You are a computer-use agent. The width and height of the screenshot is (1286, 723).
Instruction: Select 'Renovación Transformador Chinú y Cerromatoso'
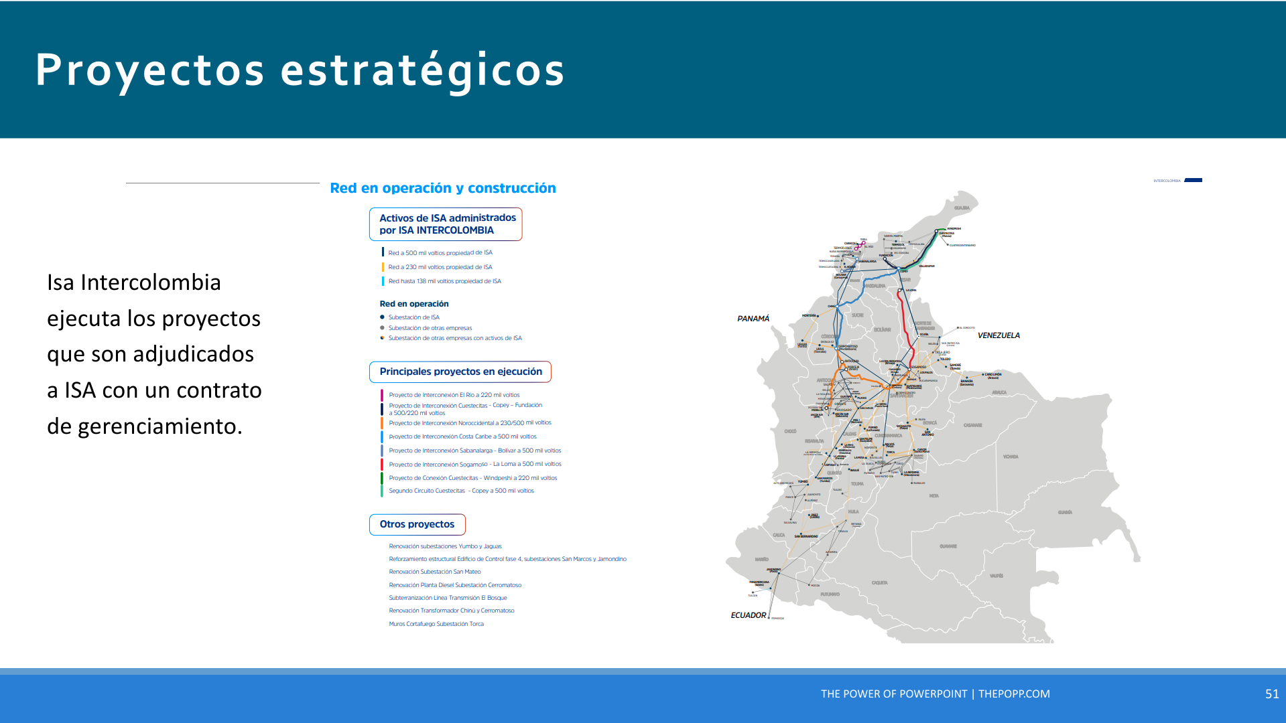[x=452, y=611]
